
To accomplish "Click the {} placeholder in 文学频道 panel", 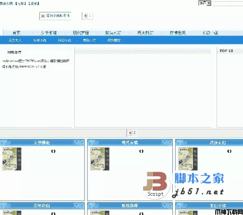I will [53, 151].
